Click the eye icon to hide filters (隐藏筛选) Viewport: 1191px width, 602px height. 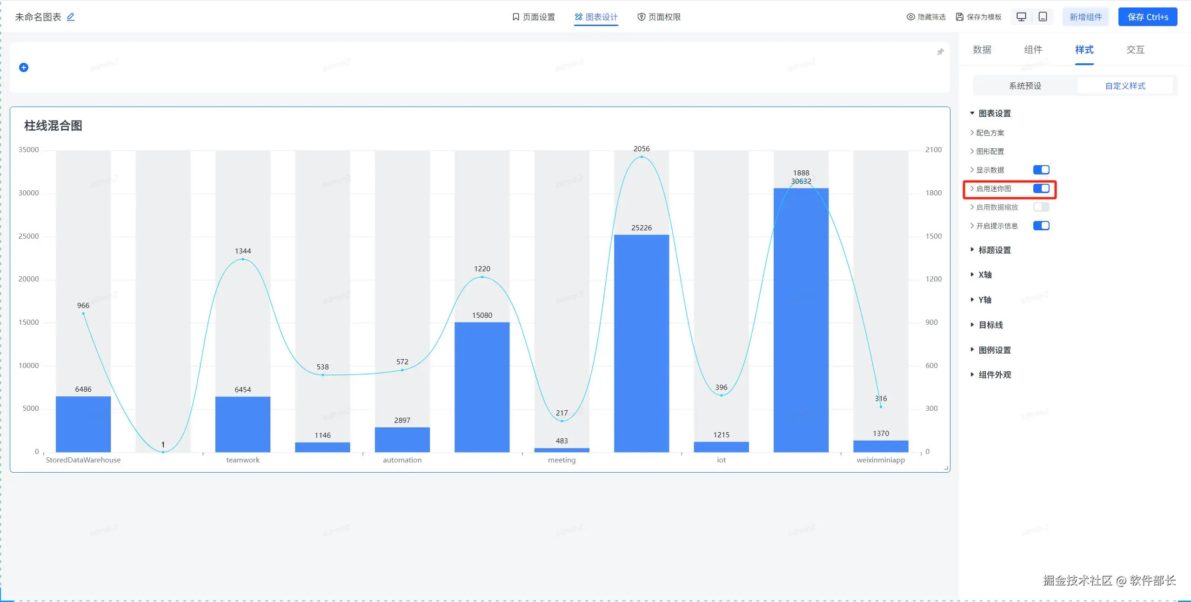[910, 17]
